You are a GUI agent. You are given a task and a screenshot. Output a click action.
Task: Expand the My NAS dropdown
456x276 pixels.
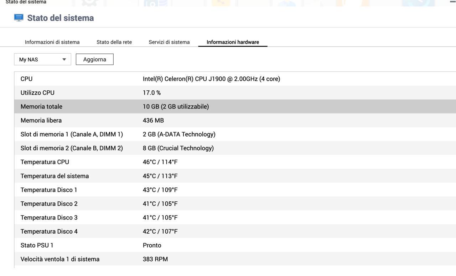(x=43, y=59)
